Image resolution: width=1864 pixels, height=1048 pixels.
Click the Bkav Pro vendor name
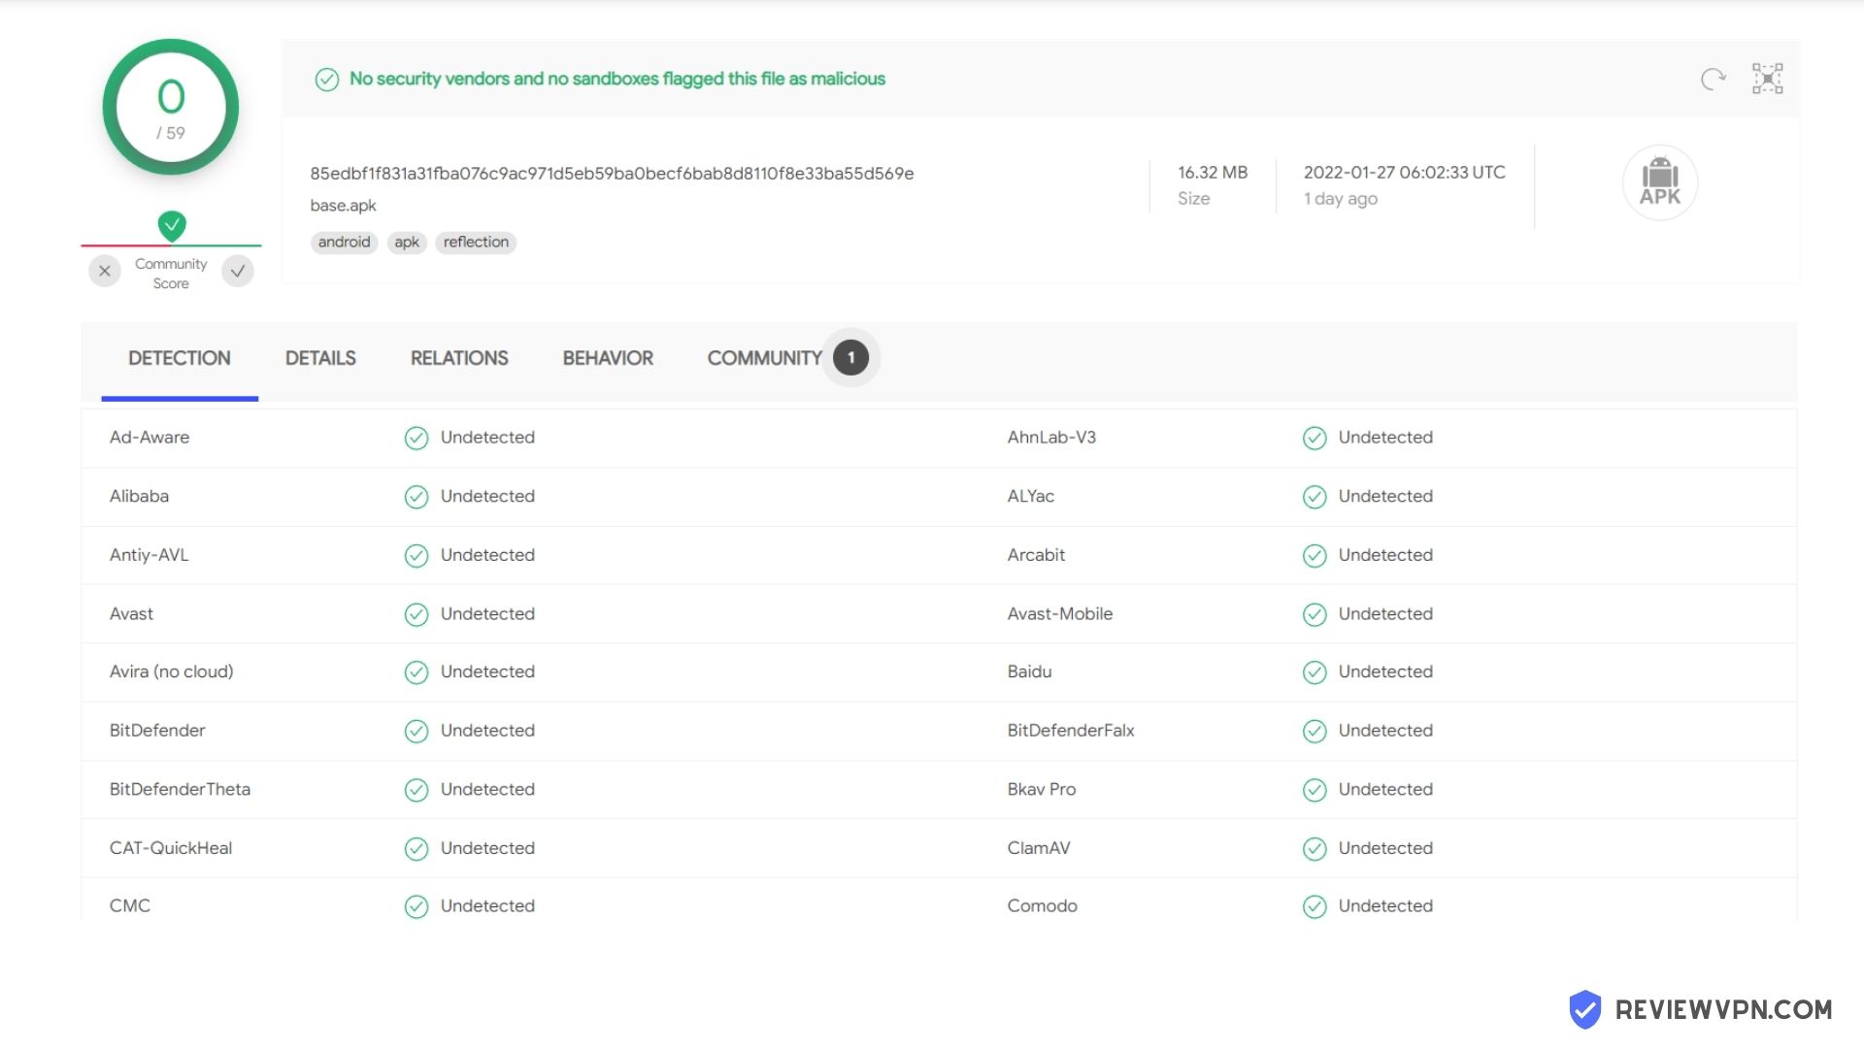coord(1042,789)
